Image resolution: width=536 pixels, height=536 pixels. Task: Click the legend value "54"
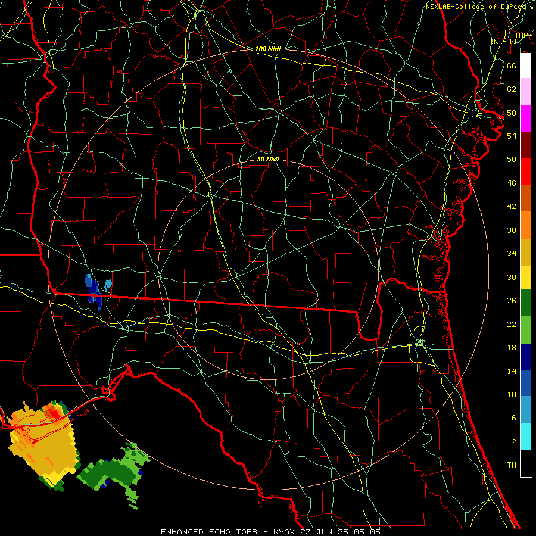pyautogui.click(x=512, y=136)
